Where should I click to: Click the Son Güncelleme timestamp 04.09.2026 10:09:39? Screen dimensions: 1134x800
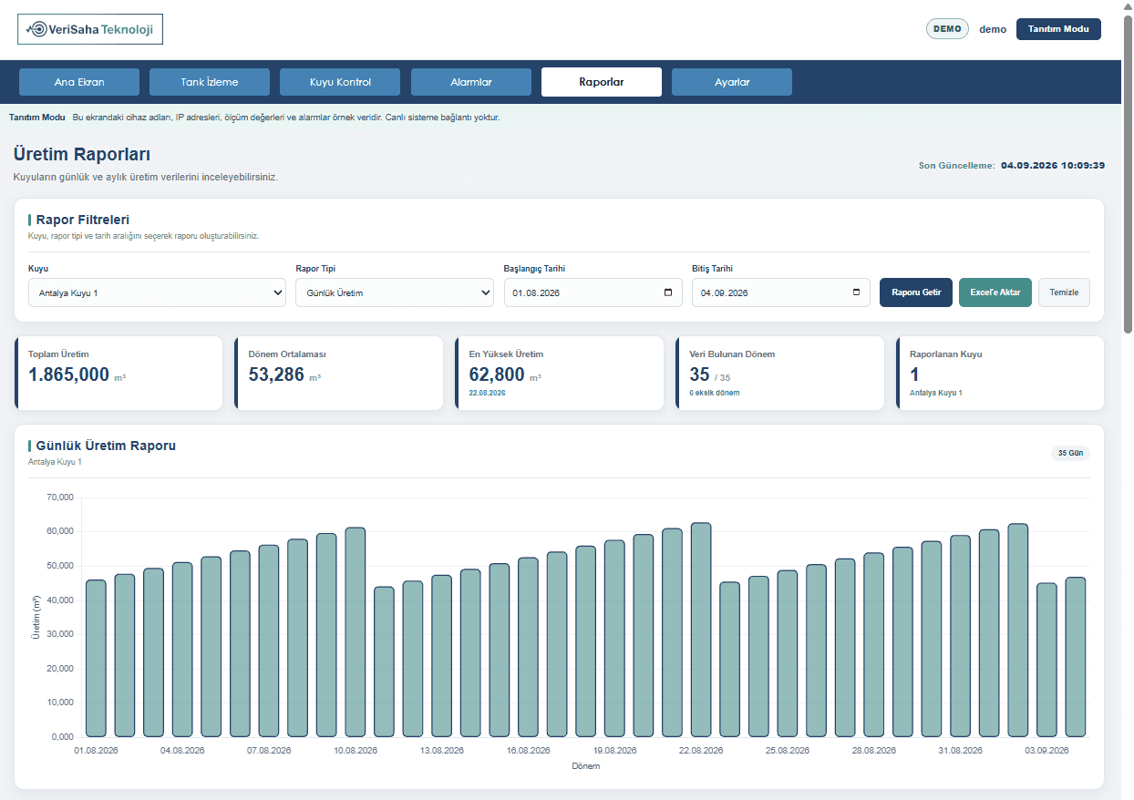coord(1053,166)
